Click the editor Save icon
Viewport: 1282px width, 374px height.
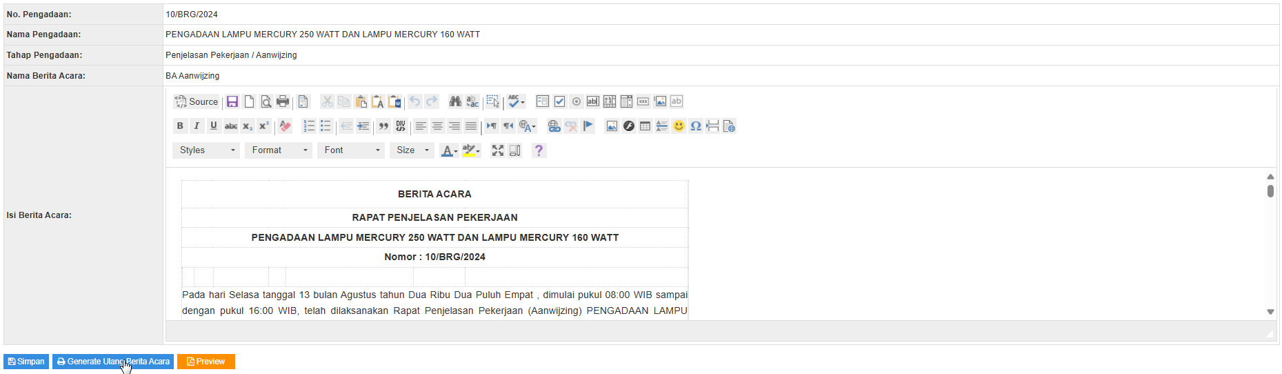pyautogui.click(x=232, y=101)
